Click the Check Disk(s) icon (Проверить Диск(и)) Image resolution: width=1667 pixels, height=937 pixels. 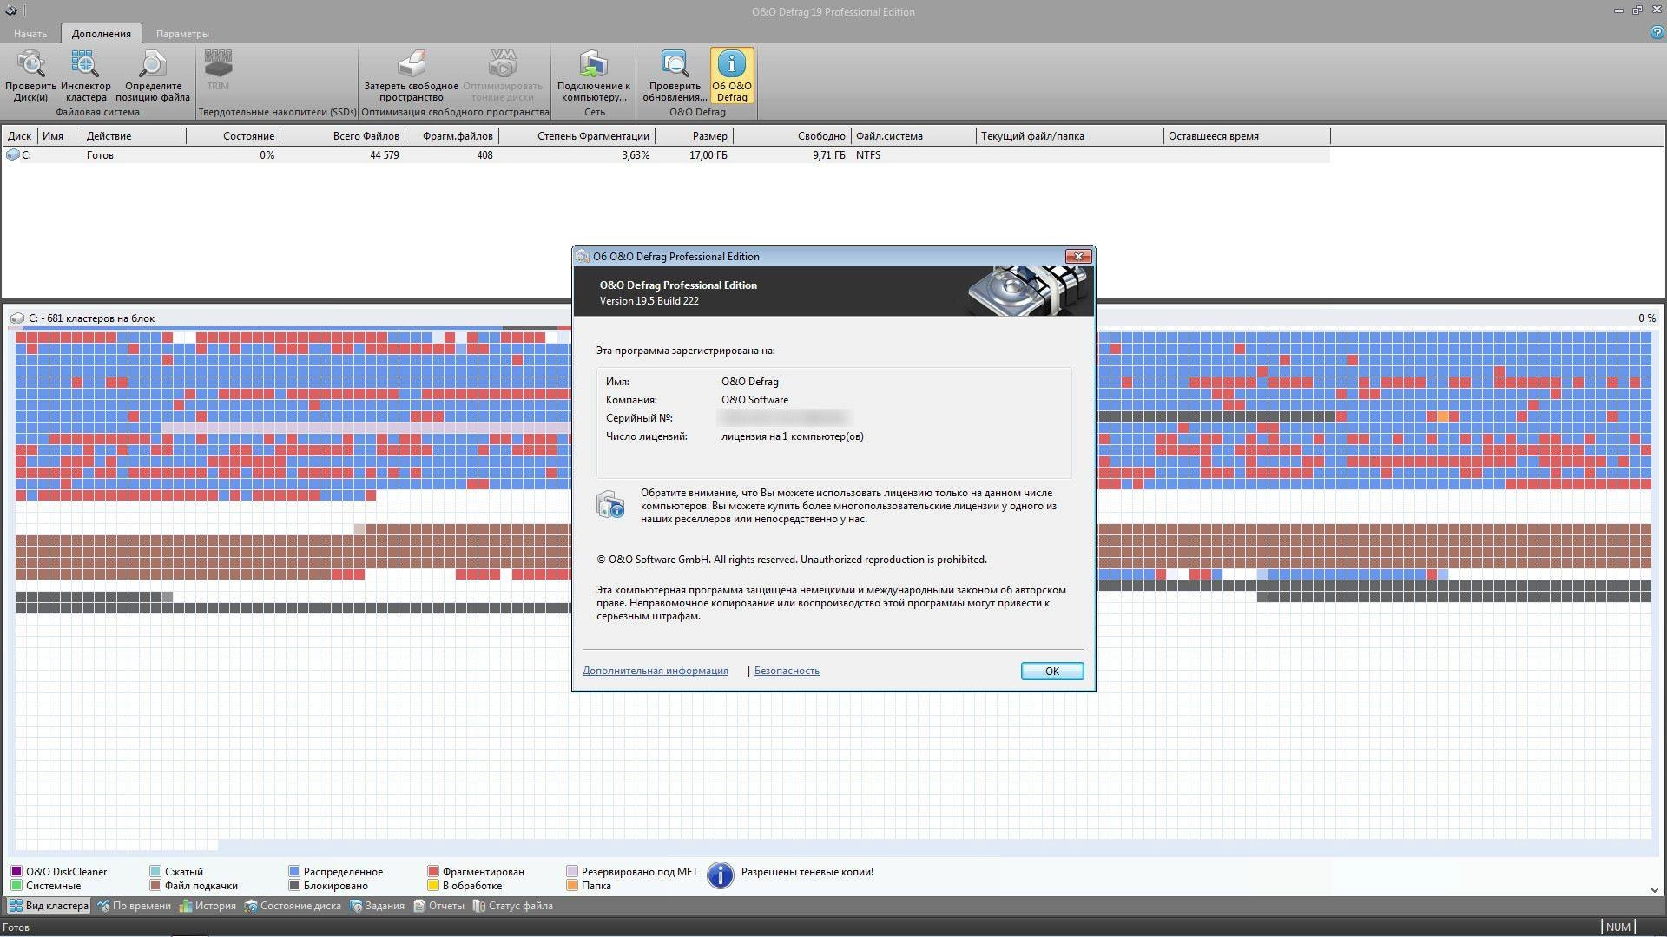click(x=30, y=64)
